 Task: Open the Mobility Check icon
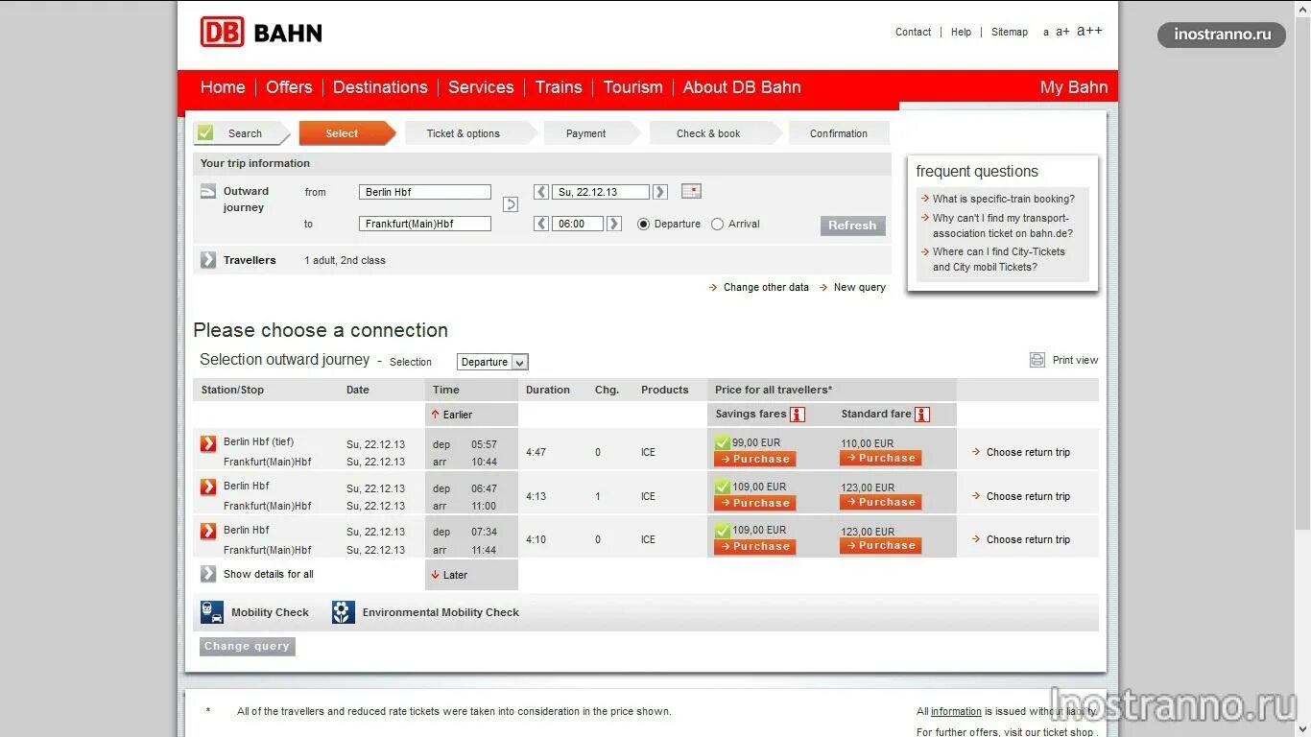click(212, 612)
